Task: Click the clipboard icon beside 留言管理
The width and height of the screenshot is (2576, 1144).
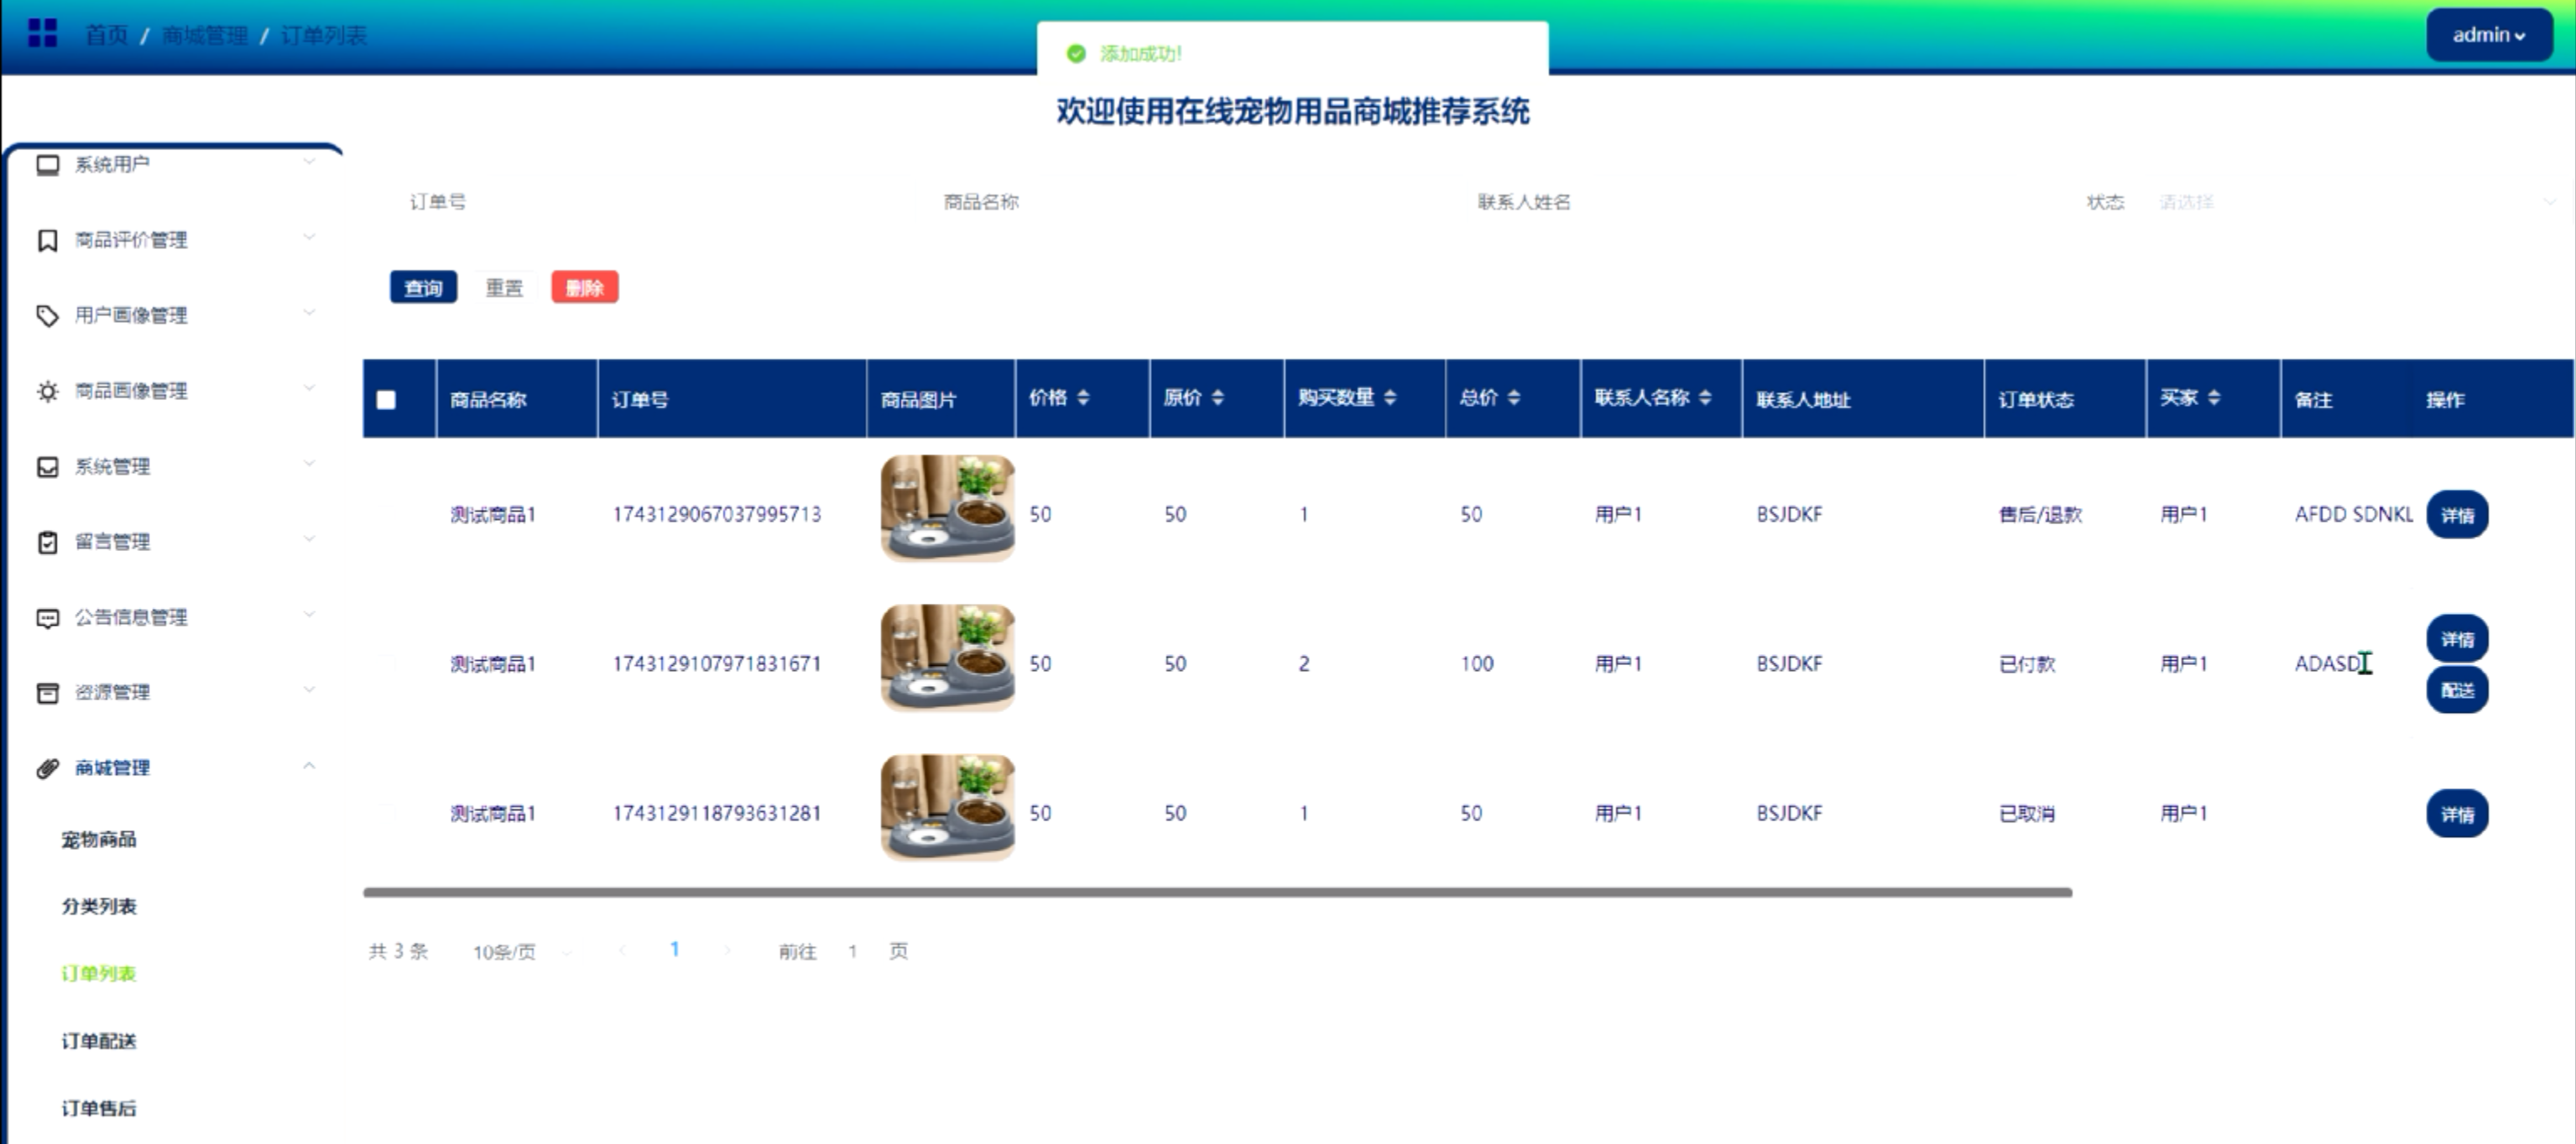Action: coord(47,543)
